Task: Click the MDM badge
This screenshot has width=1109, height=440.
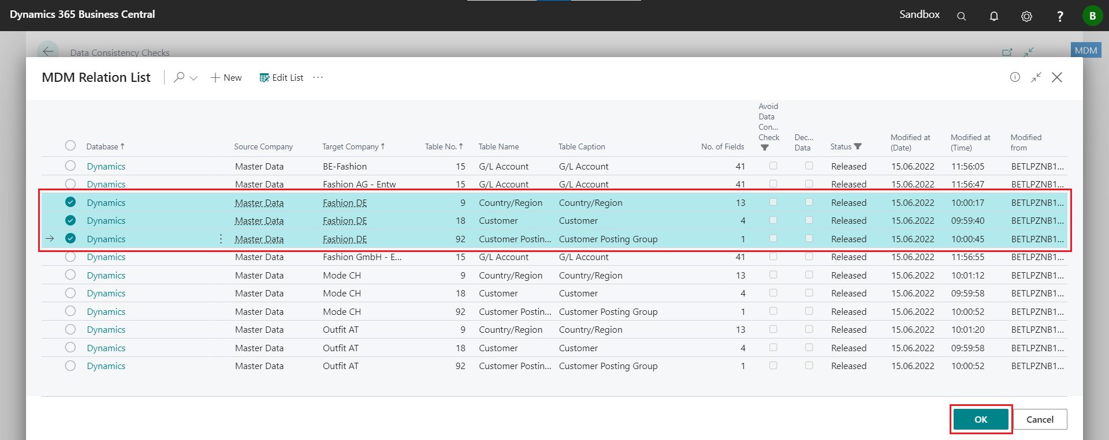Action: pos(1086,50)
